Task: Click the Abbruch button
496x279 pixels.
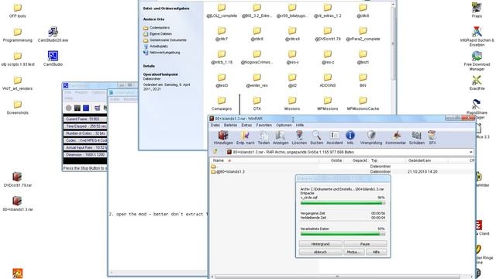Action: pyautogui.click(x=320, y=252)
